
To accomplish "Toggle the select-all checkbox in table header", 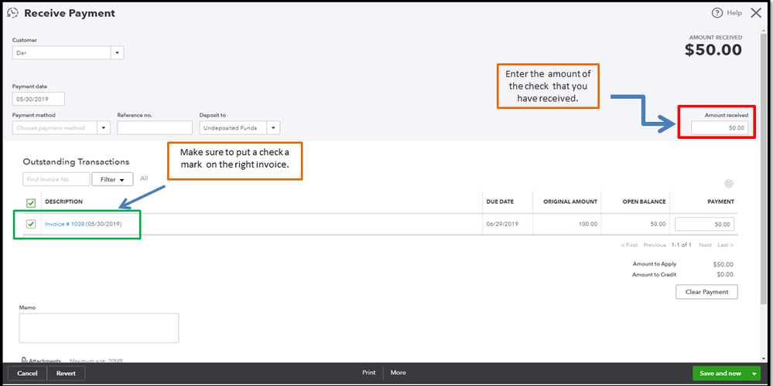I will point(31,202).
